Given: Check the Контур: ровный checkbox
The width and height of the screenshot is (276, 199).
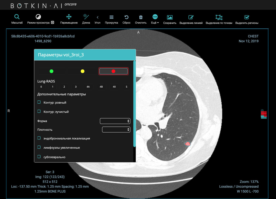Looking at the screenshot, I should [x=39, y=102].
